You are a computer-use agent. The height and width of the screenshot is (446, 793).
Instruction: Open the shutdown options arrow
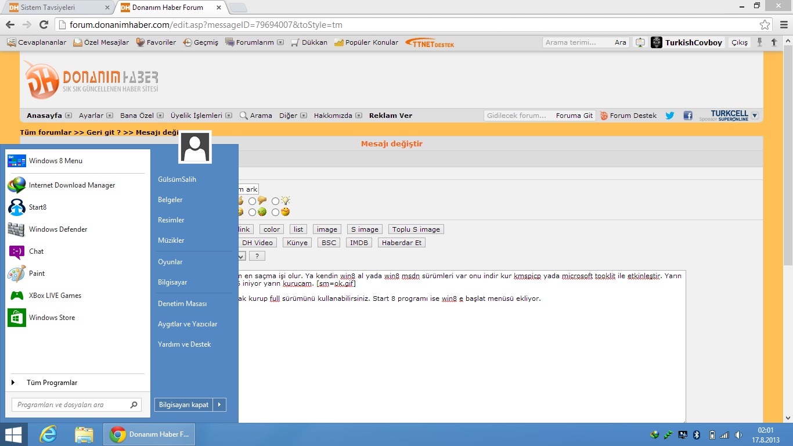point(219,405)
